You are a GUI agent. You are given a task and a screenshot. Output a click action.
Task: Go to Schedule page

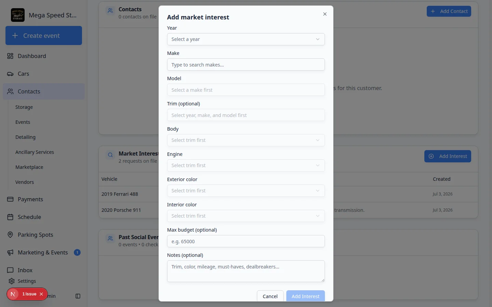(44, 217)
